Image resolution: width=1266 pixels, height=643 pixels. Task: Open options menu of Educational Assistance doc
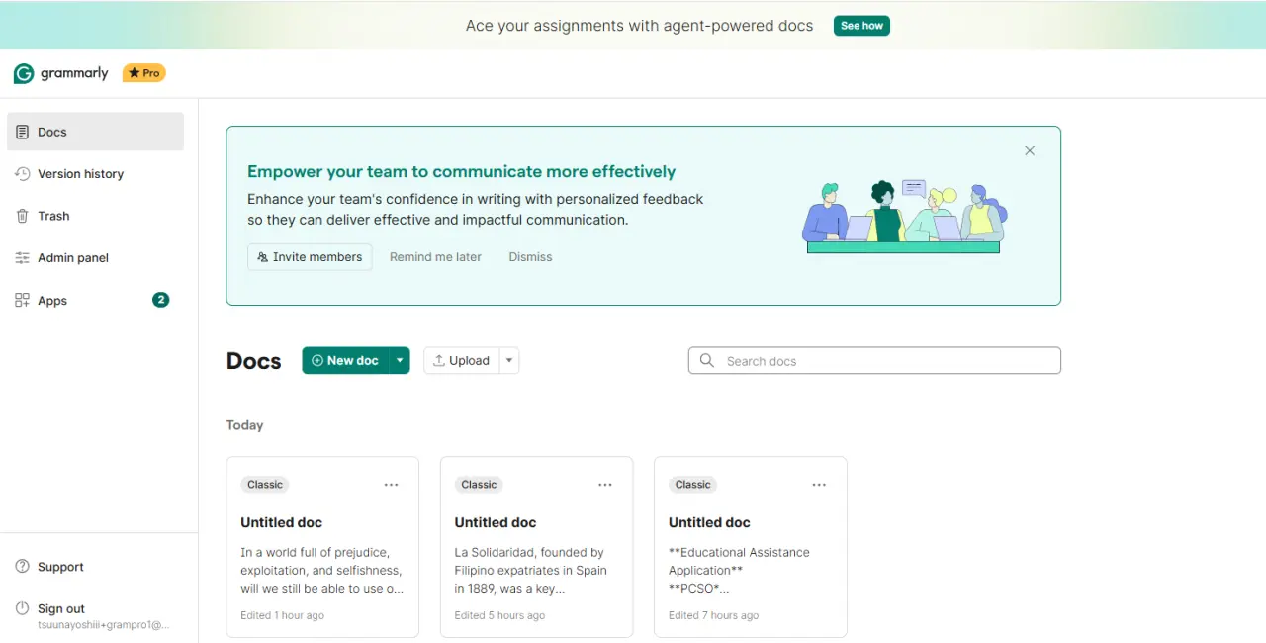819,485
